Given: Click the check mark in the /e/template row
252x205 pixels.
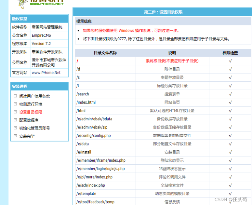Looking at the screenshot, I should pos(230,194).
